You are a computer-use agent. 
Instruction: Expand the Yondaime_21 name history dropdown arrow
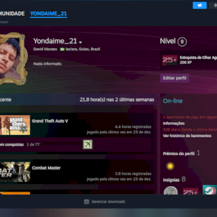pos(80,42)
